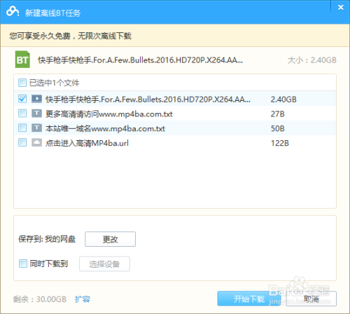The height and width of the screenshot is (314, 350).
Task: Click the Baidu cloud logo icon
Action: [13, 11]
